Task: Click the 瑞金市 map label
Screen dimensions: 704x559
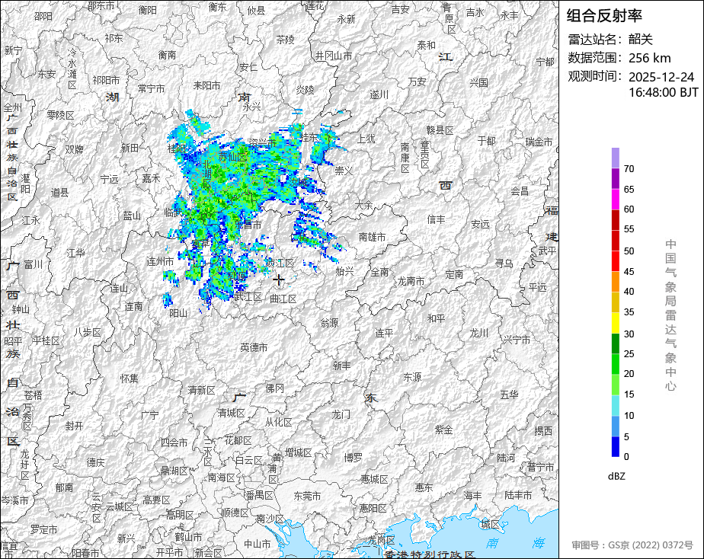Action: pos(539,142)
